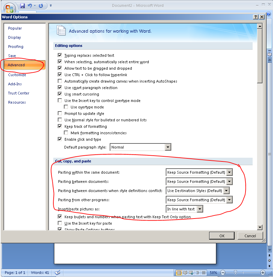Toggle Use smart paragraph selection
Image resolution: width=273 pixels, height=277 pixels.
tap(60, 87)
